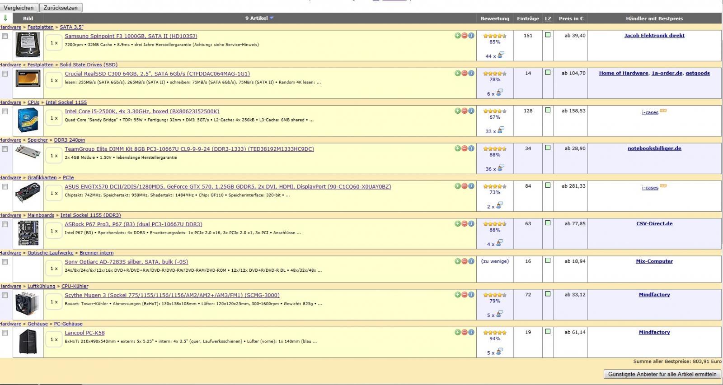Viewport: 723px width, 385px height.
Task: Click Scythe Mugen 3 cooler thumbnail
Action: click(x=27, y=303)
